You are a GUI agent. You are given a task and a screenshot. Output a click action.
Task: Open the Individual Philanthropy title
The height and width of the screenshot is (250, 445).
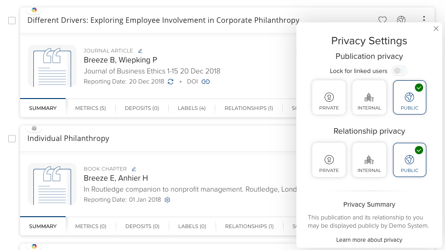(68, 138)
